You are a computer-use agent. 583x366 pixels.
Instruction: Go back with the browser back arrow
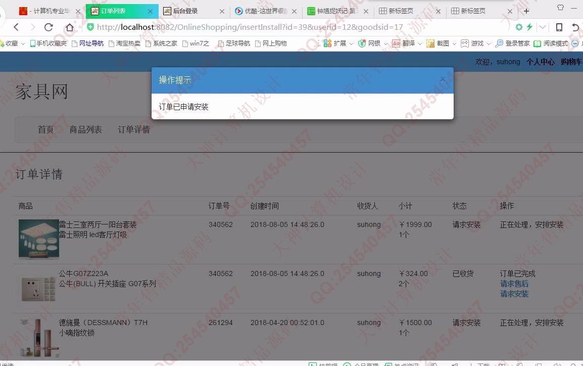tap(16, 27)
